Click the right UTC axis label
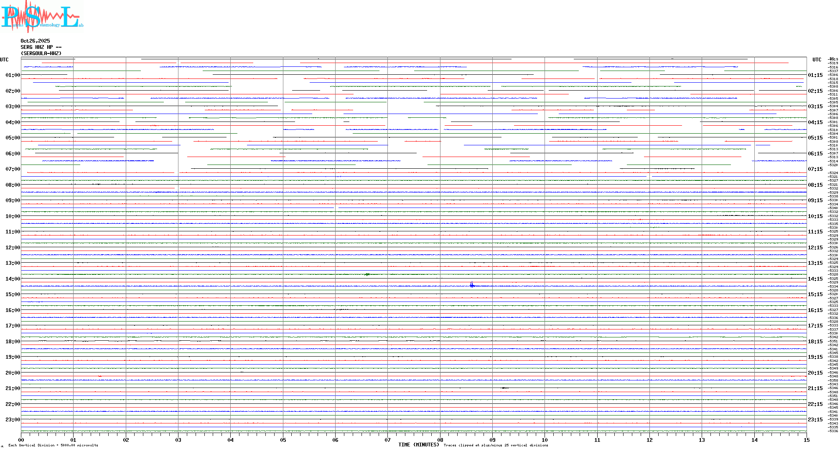Viewport: 840px width, 451px height. 817,60
